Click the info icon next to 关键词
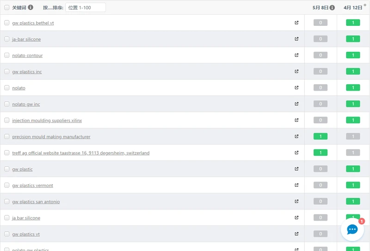 tap(31, 7)
